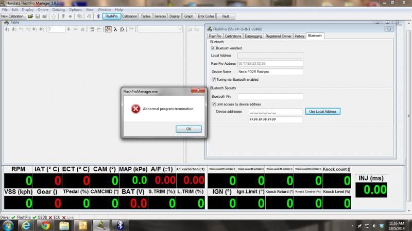
Task: Uncheck the Bluetooth enabled checkbox
Action: 213,48
